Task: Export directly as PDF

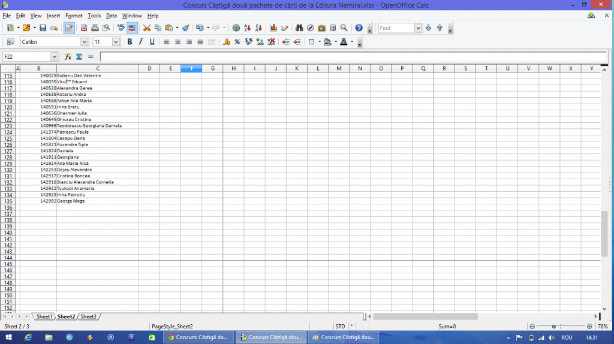Action: pyautogui.click(x=84, y=28)
